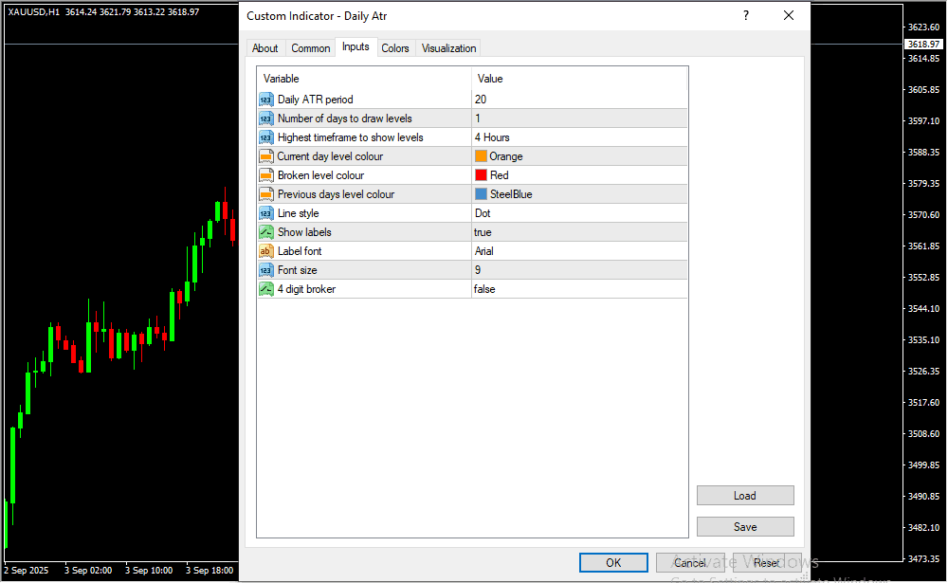Click the Load button
Screen dimensions: 948x583
pyautogui.click(x=744, y=496)
